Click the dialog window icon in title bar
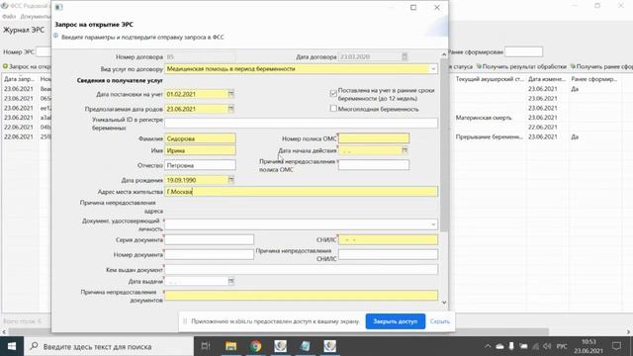Screen dimensions: 633x356 59,7
